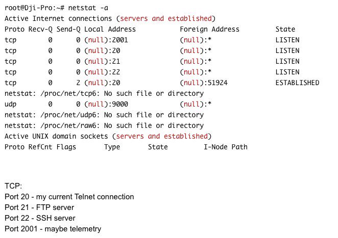The height and width of the screenshot is (238, 338).
Task: Select the ESTABLISHED connection state text
Action: click(x=297, y=83)
